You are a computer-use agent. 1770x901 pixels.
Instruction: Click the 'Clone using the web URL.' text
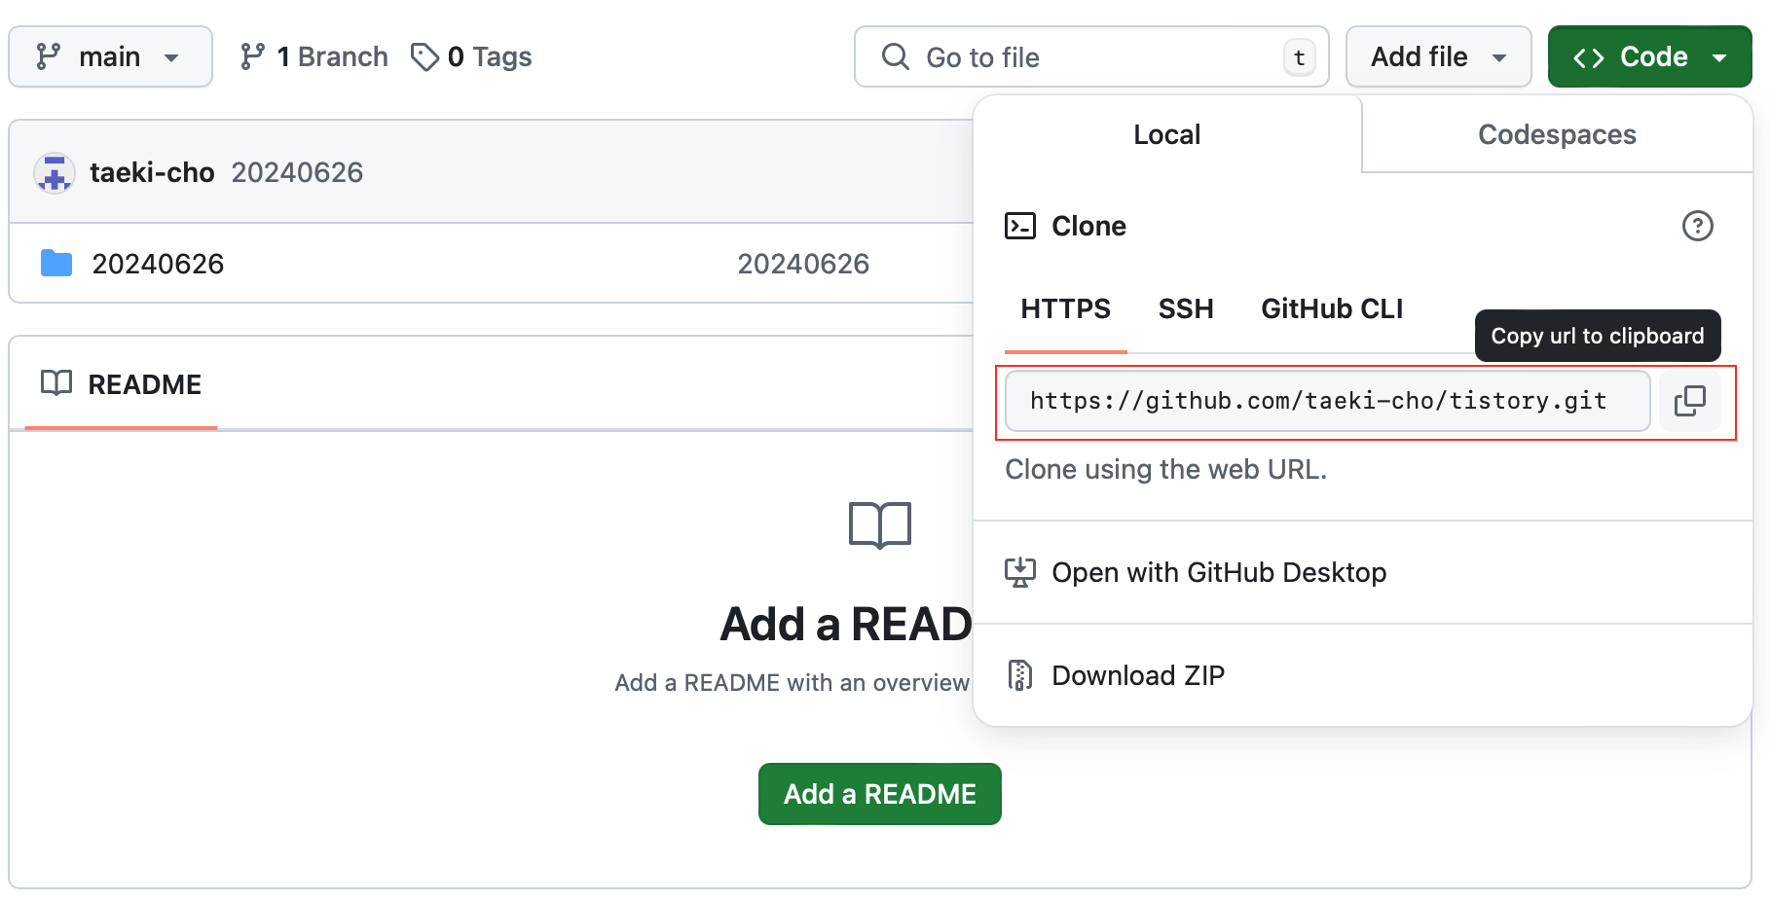(x=1165, y=469)
